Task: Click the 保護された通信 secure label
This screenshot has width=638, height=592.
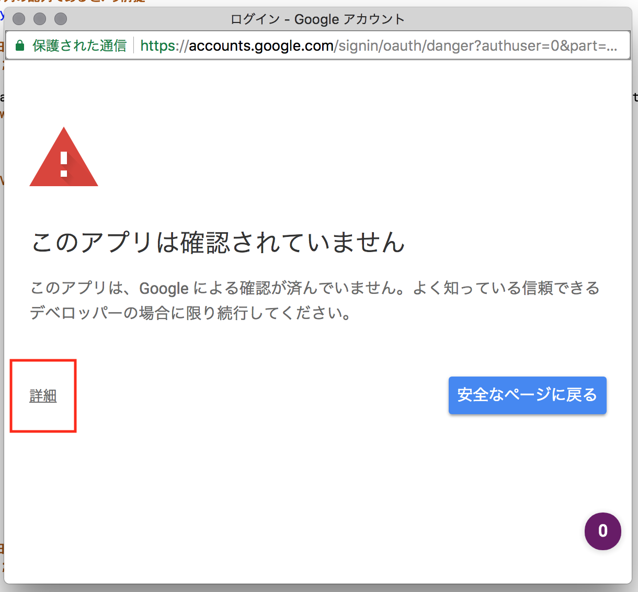Action: [79, 46]
